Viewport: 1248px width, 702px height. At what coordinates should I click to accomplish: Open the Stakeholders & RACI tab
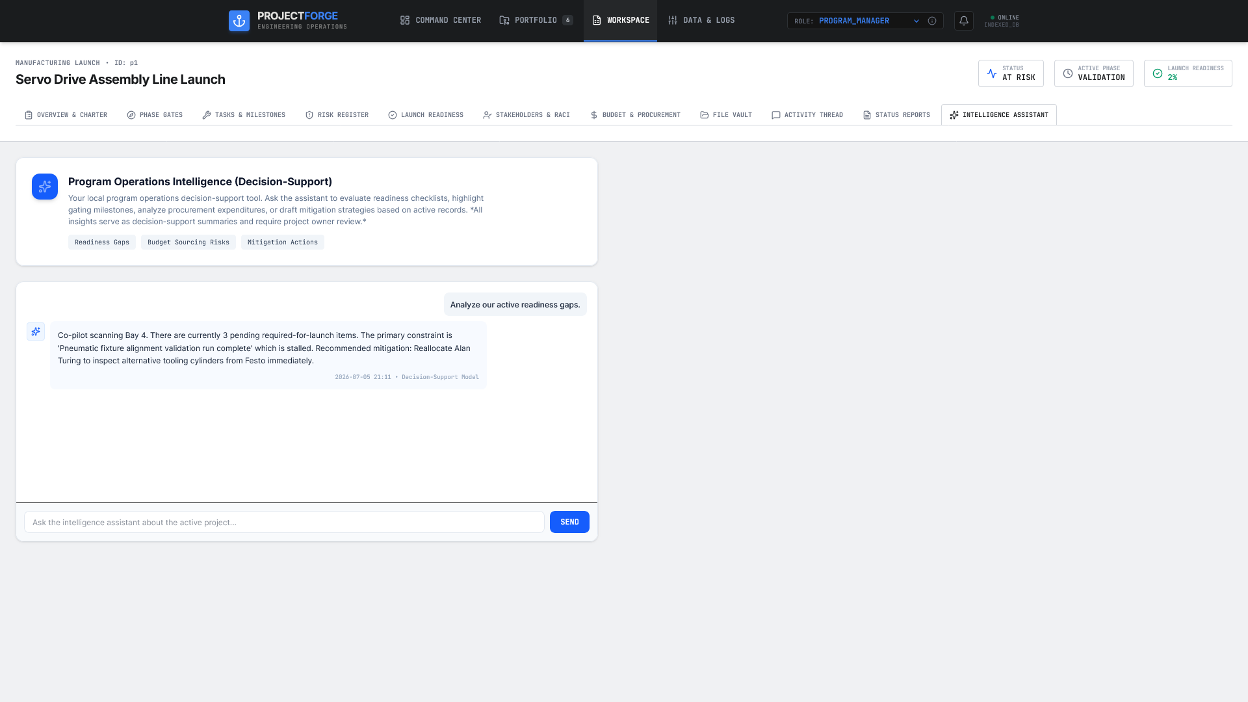[x=526, y=115]
